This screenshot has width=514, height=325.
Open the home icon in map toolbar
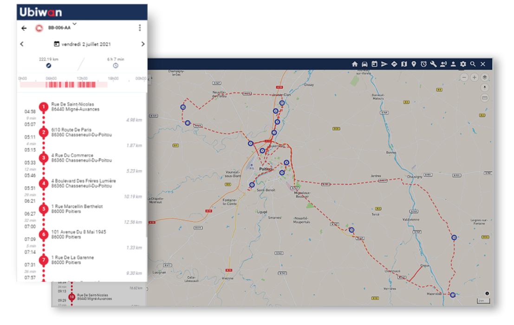coord(355,64)
